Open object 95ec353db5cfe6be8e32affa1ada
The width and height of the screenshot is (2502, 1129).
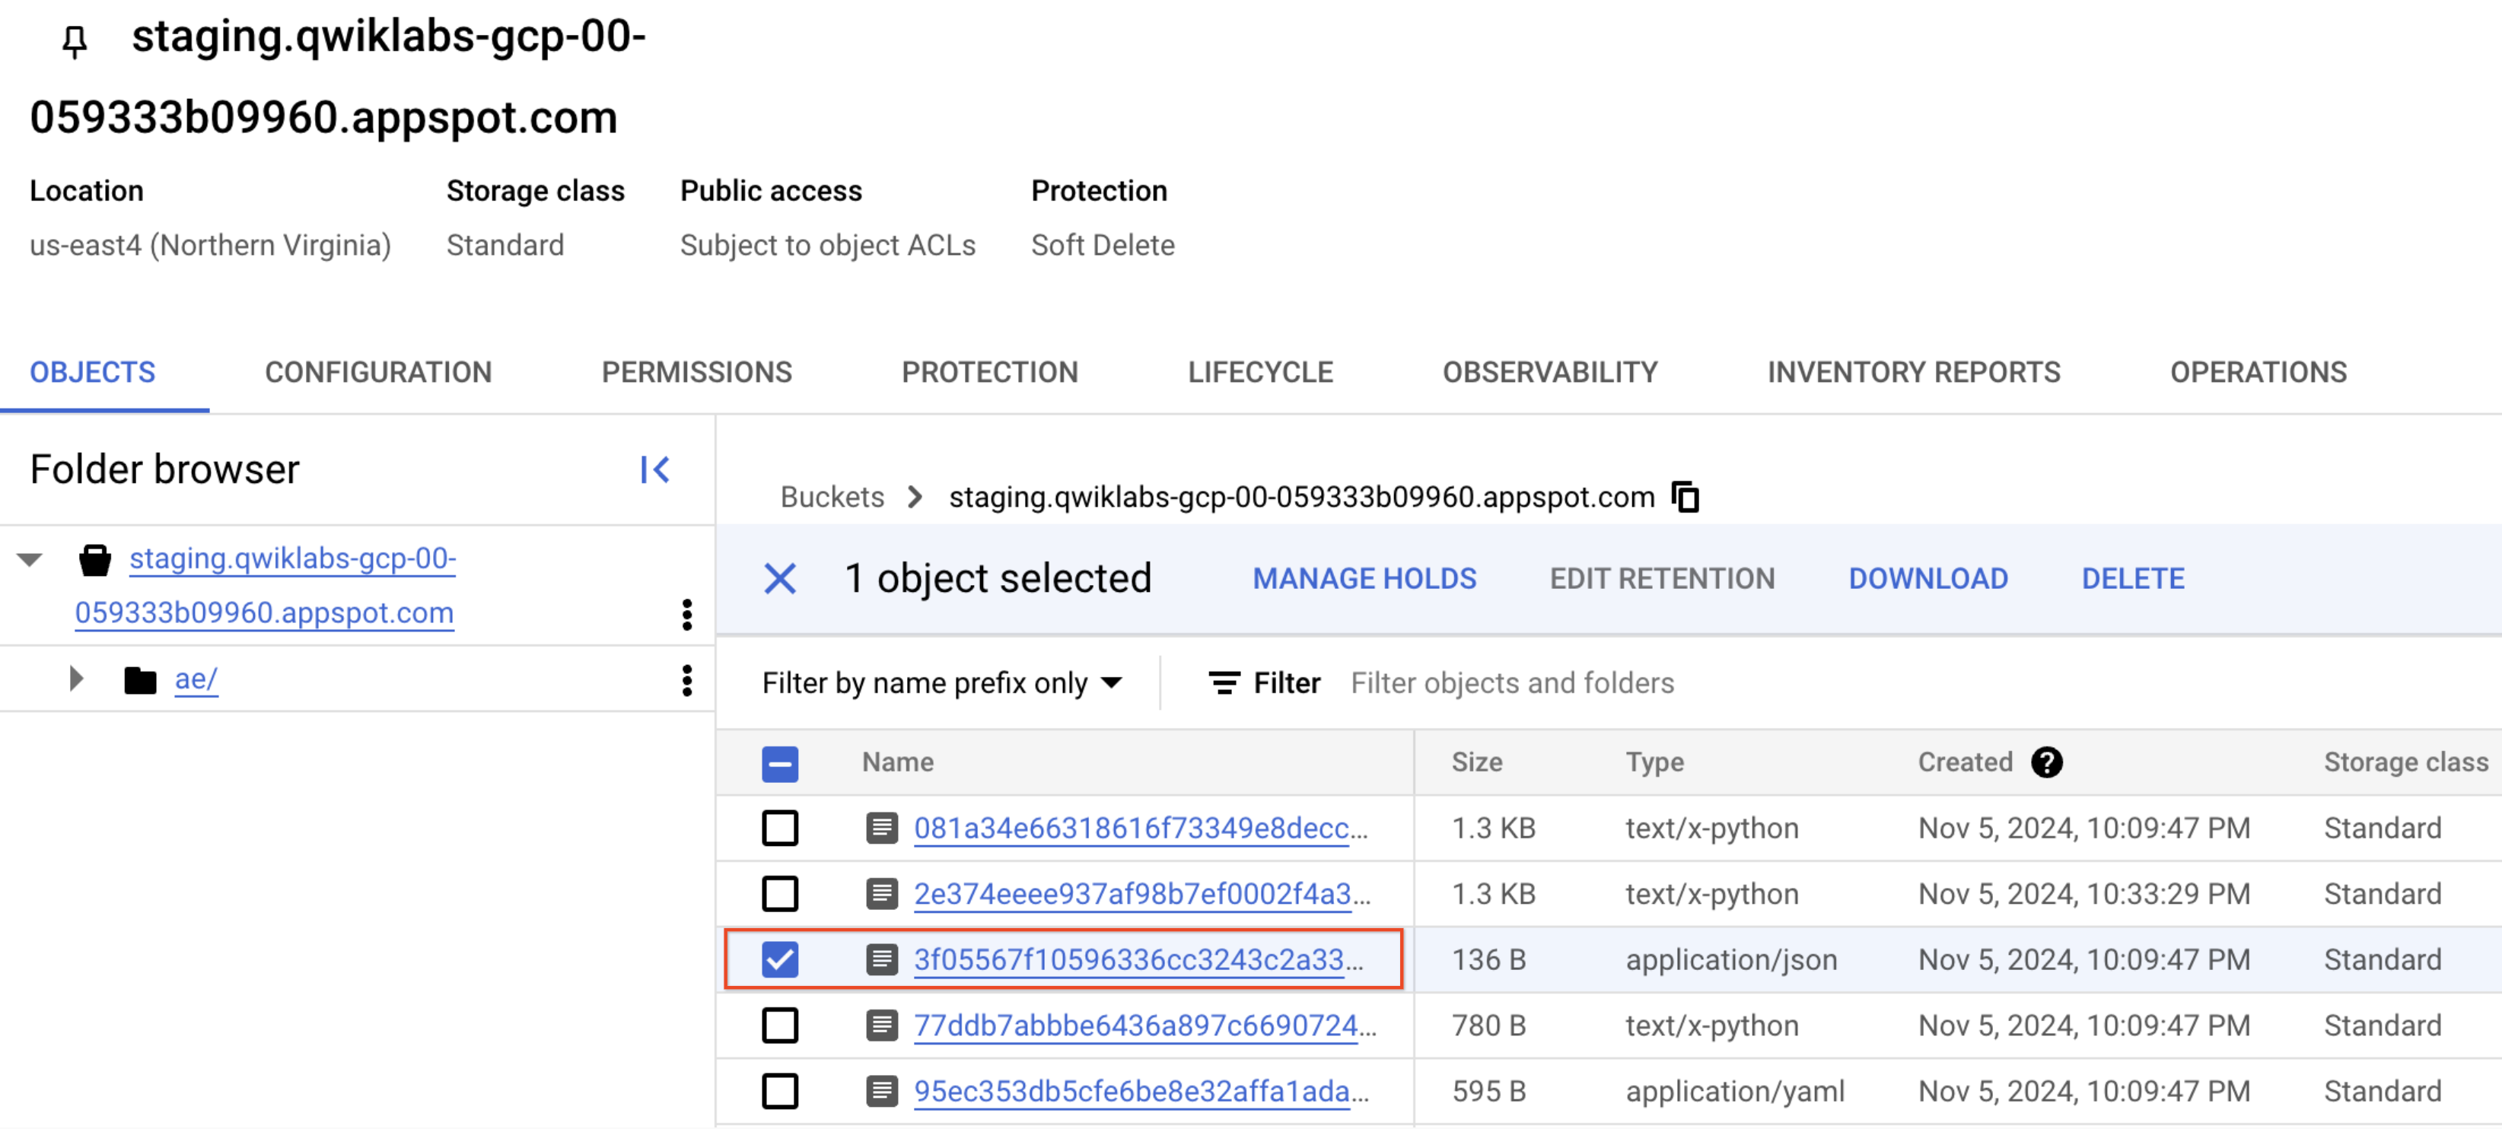click(x=1141, y=1093)
